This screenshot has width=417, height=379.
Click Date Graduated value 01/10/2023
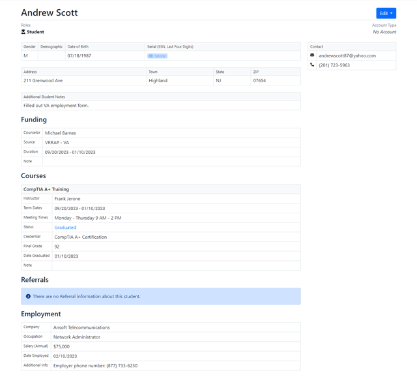click(x=66, y=256)
